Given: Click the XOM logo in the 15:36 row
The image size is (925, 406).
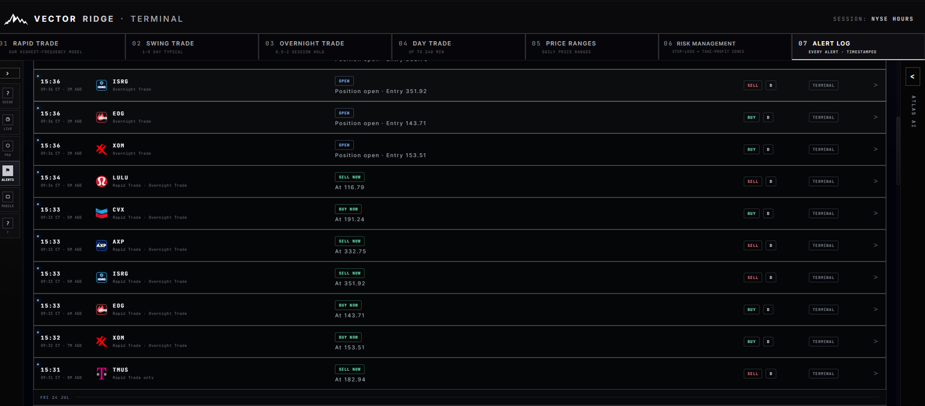Looking at the screenshot, I should click(101, 149).
